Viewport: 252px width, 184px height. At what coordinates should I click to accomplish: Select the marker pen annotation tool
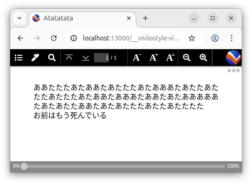[x=35, y=58]
